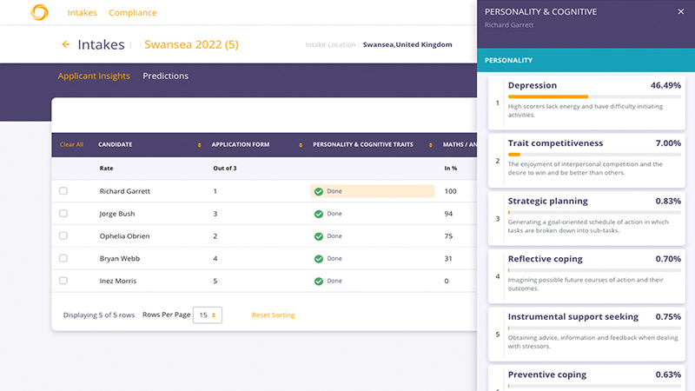Open the Strategic planning trait card
Viewport: 695px width, 391px height.
point(586,219)
